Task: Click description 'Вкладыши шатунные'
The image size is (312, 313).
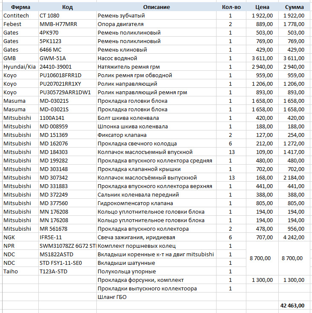Action: coord(156,263)
